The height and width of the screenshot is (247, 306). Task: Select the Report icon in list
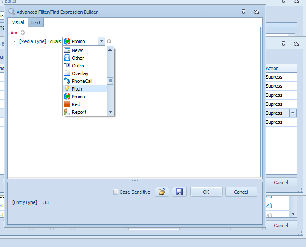(67, 112)
